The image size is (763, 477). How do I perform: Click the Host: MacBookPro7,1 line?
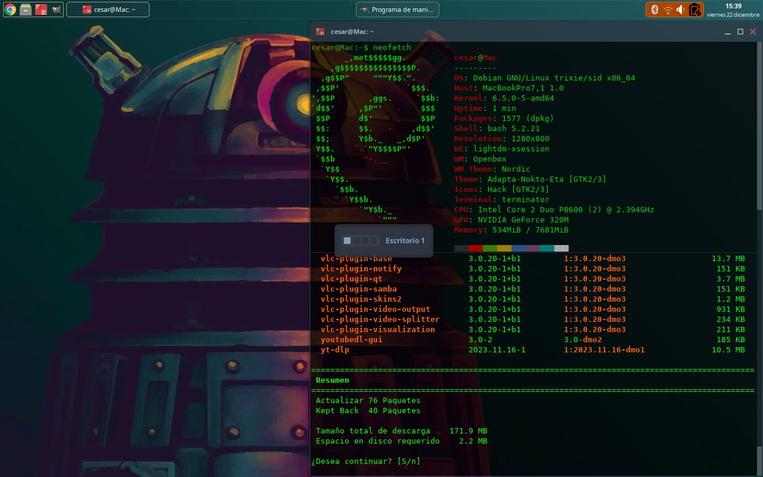(509, 88)
